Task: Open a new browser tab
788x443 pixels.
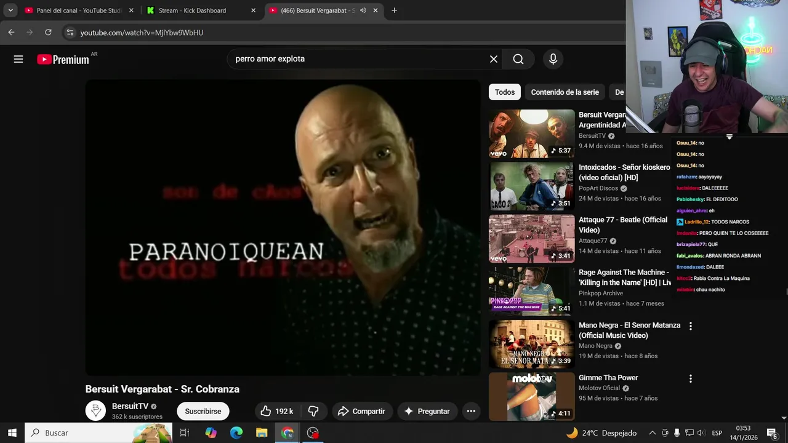Action: [394, 10]
